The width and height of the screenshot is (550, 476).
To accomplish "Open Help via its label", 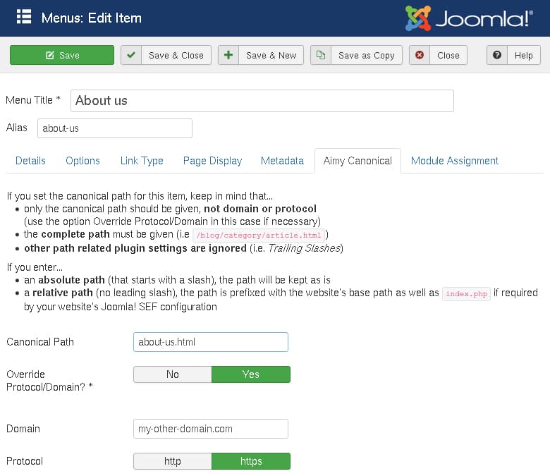I will [x=524, y=55].
